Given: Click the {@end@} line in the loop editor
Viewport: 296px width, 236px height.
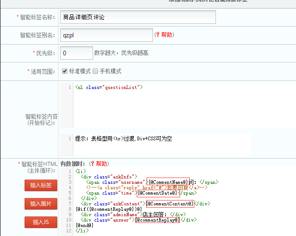Looking at the screenshot, I should (85, 225).
